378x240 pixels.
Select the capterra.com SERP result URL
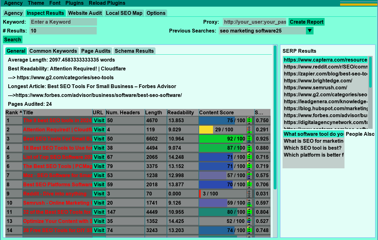coord(325,60)
